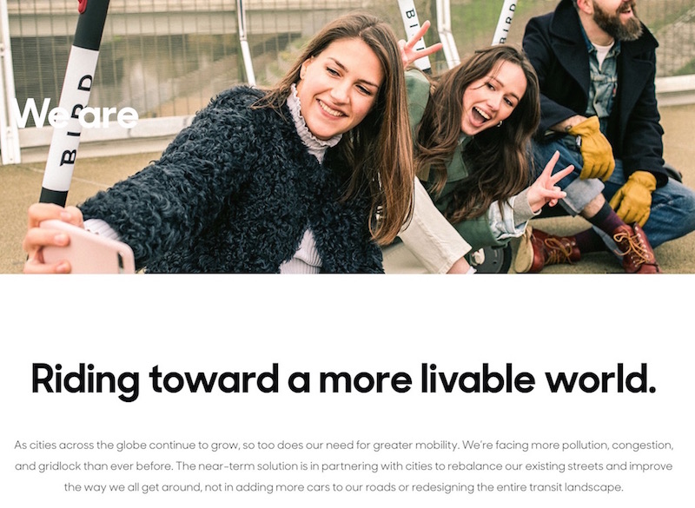The image size is (695, 508).
Task: Click the paragraph line starting 'the way we all get around'
Action: click(x=343, y=487)
